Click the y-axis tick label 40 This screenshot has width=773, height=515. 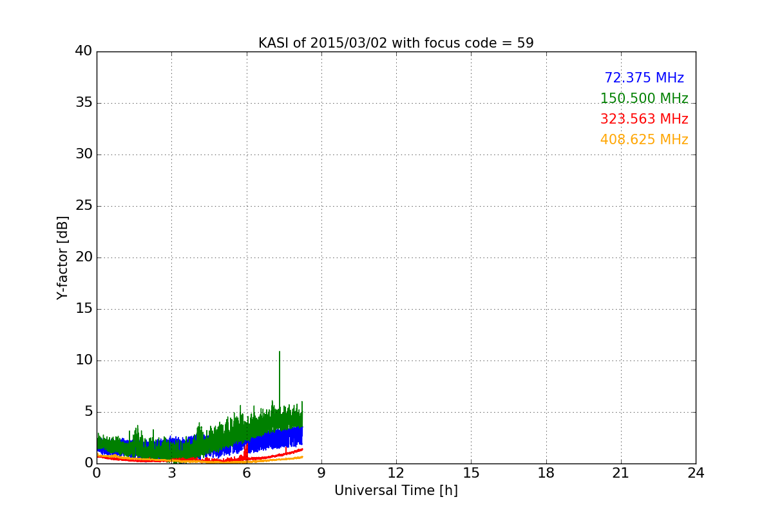tap(84, 51)
